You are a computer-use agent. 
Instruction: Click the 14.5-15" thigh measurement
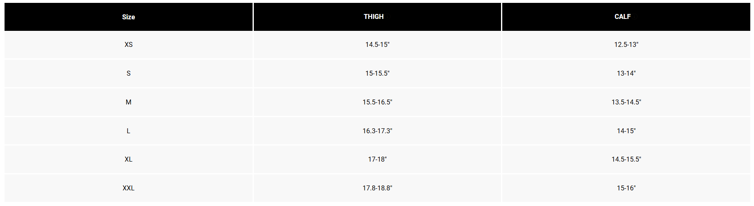tap(377, 45)
